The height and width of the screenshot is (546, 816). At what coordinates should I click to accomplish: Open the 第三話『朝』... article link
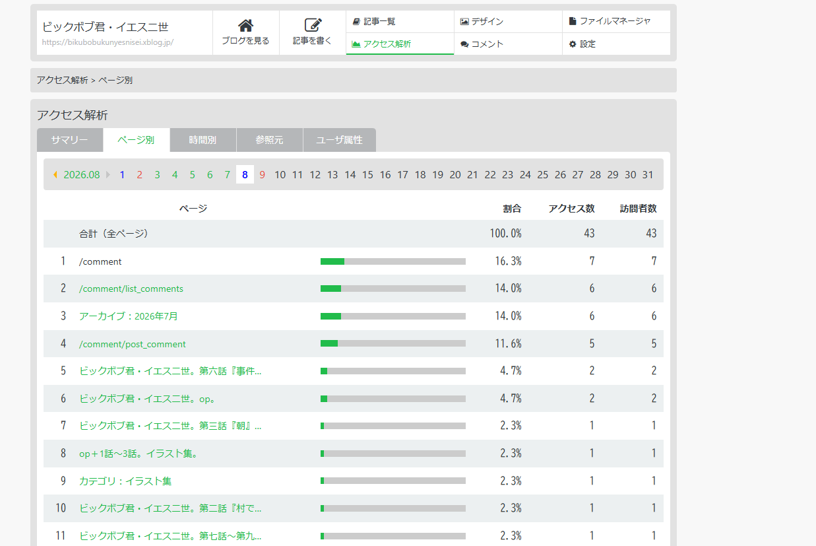point(170,426)
